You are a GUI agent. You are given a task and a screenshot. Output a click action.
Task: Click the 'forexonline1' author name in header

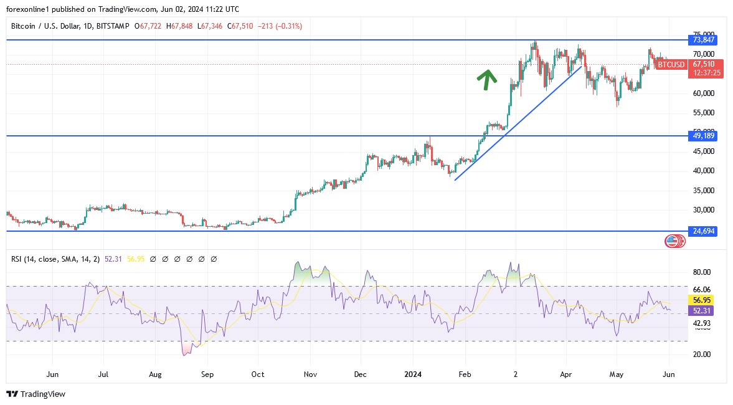coord(28,9)
